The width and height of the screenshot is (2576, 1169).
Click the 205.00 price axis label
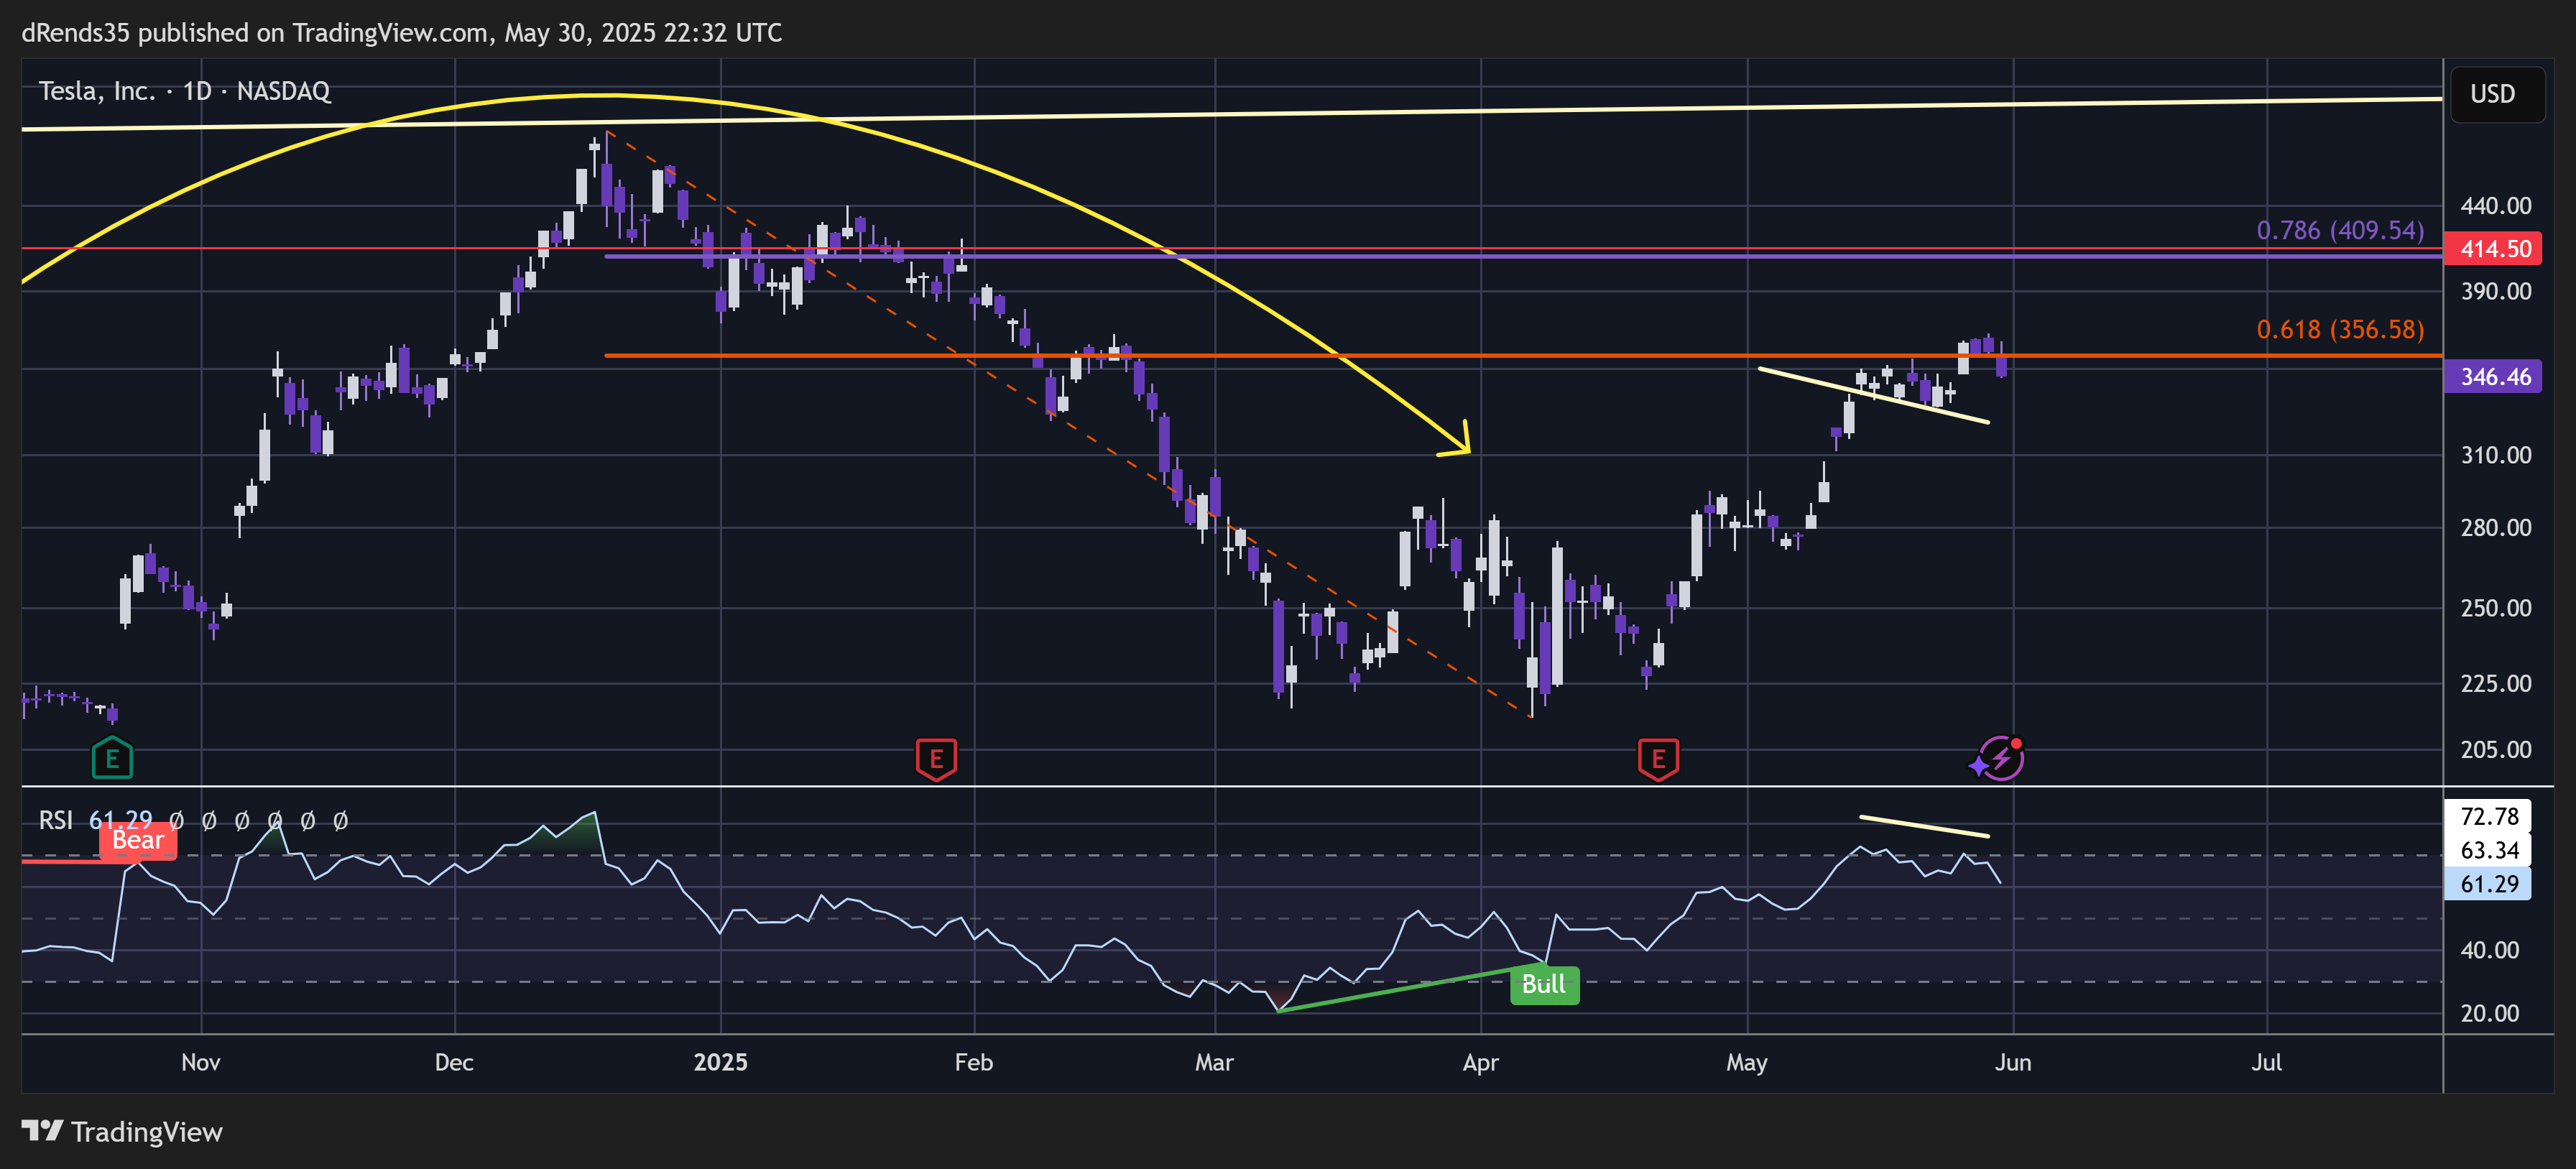click(2496, 749)
